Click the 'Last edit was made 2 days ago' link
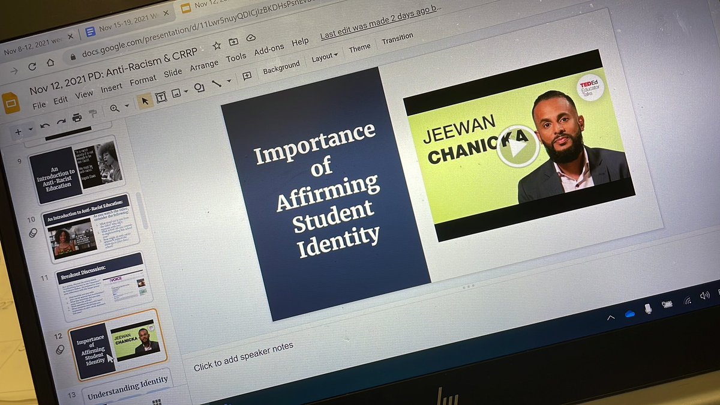720x405 pixels. coord(380,22)
